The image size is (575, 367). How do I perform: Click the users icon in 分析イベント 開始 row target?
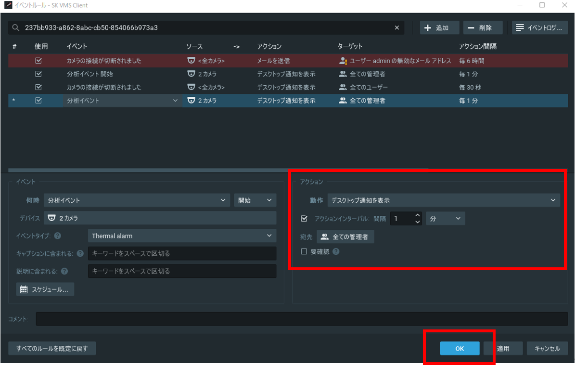pos(343,74)
